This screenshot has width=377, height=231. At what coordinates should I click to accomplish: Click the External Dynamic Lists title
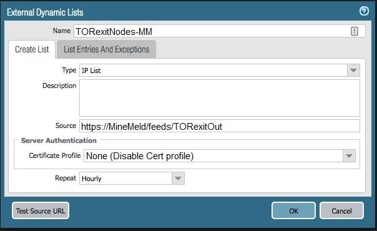(x=45, y=12)
